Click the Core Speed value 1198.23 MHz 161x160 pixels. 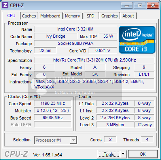[53, 103]
